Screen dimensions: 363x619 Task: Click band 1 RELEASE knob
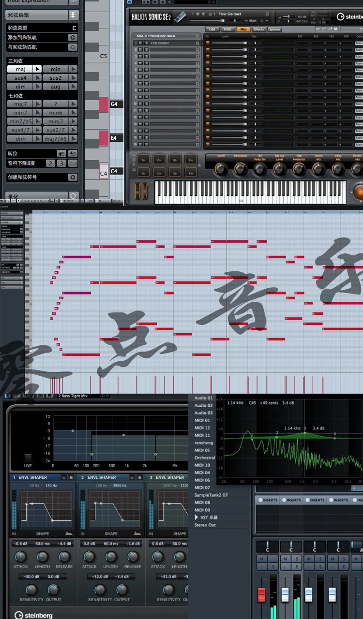click(64, 557)
